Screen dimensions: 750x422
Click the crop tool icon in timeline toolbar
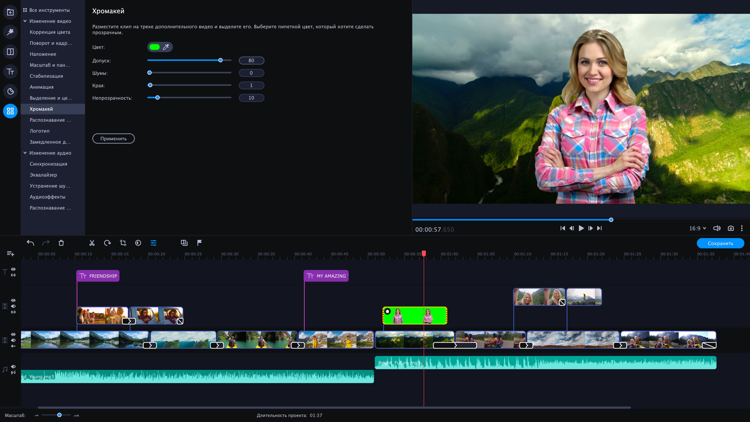pos(123,243)
